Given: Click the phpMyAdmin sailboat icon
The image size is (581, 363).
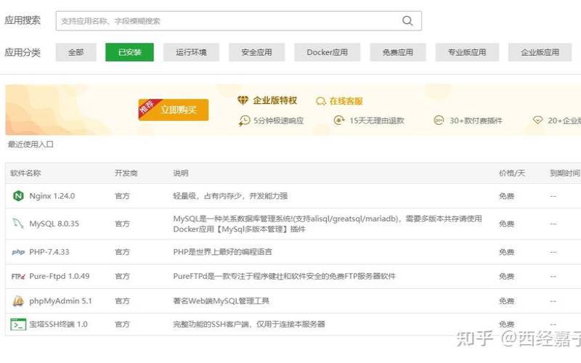Looking at the screenshot, I should tap(18, 301).
